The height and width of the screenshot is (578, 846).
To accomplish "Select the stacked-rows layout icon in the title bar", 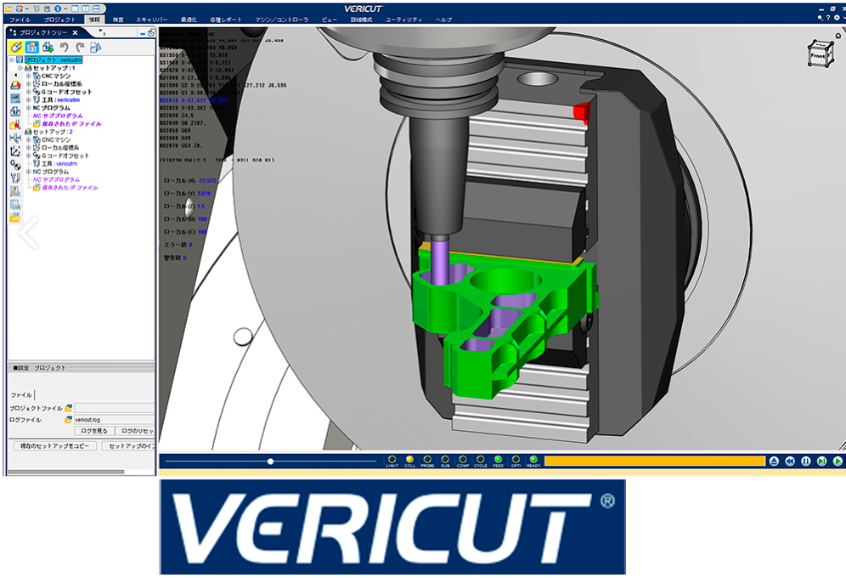I will click(x=96, y=8).
